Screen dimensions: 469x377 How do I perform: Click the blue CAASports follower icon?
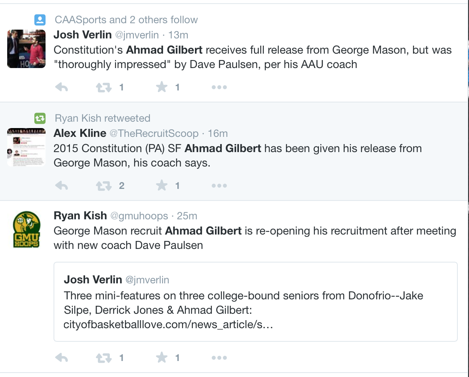click(40, 20)
